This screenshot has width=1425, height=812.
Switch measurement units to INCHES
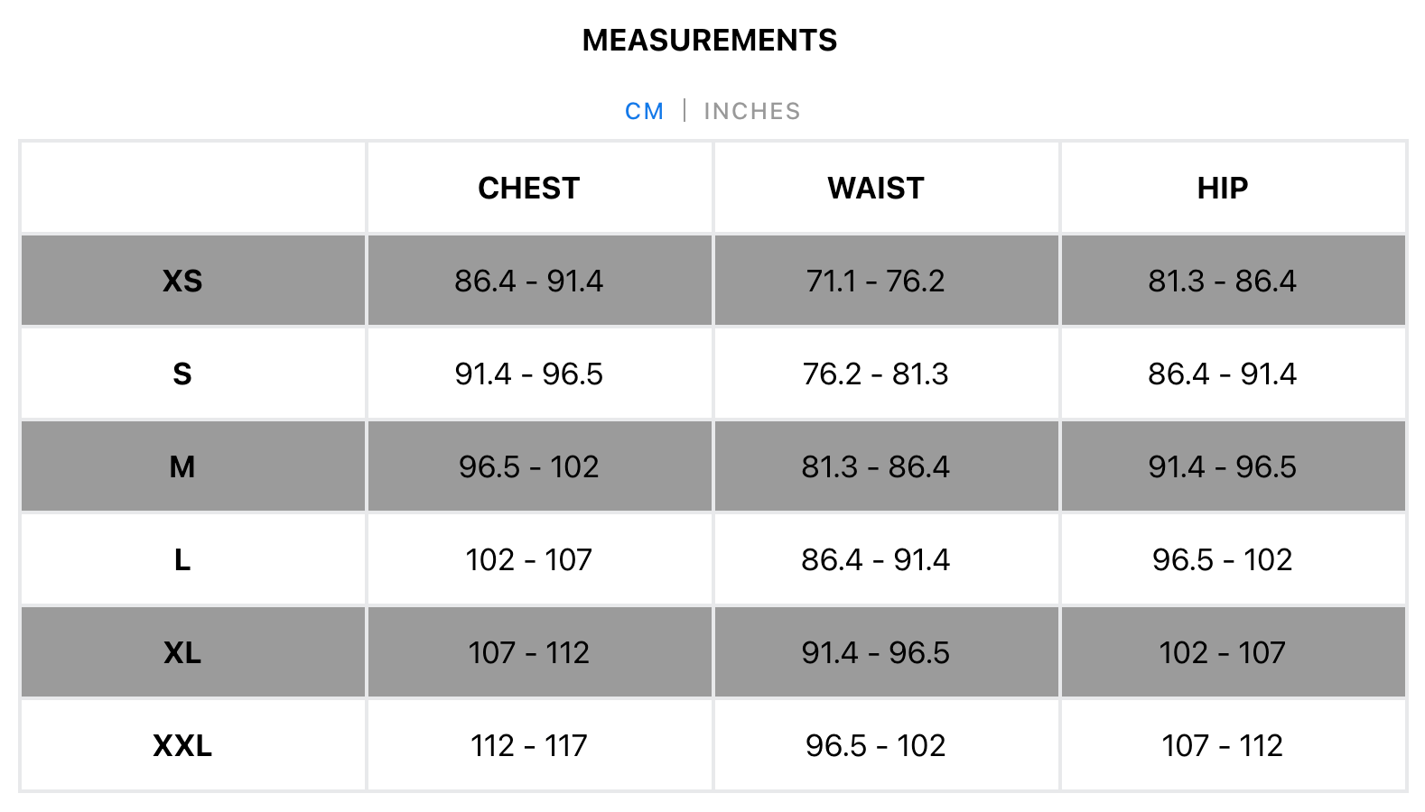point(751,111)
